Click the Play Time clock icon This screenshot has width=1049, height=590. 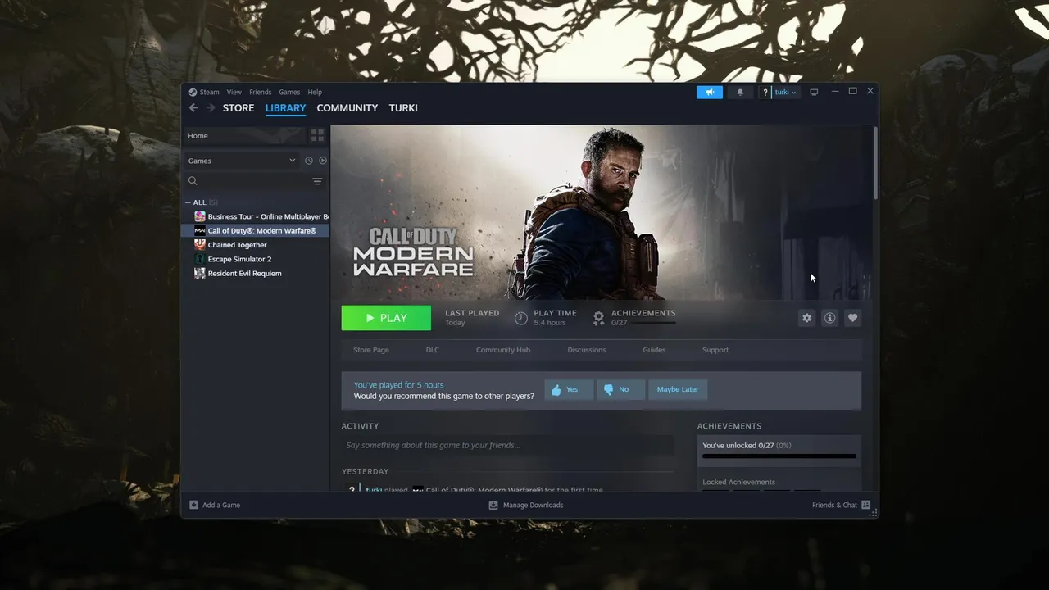521,318
